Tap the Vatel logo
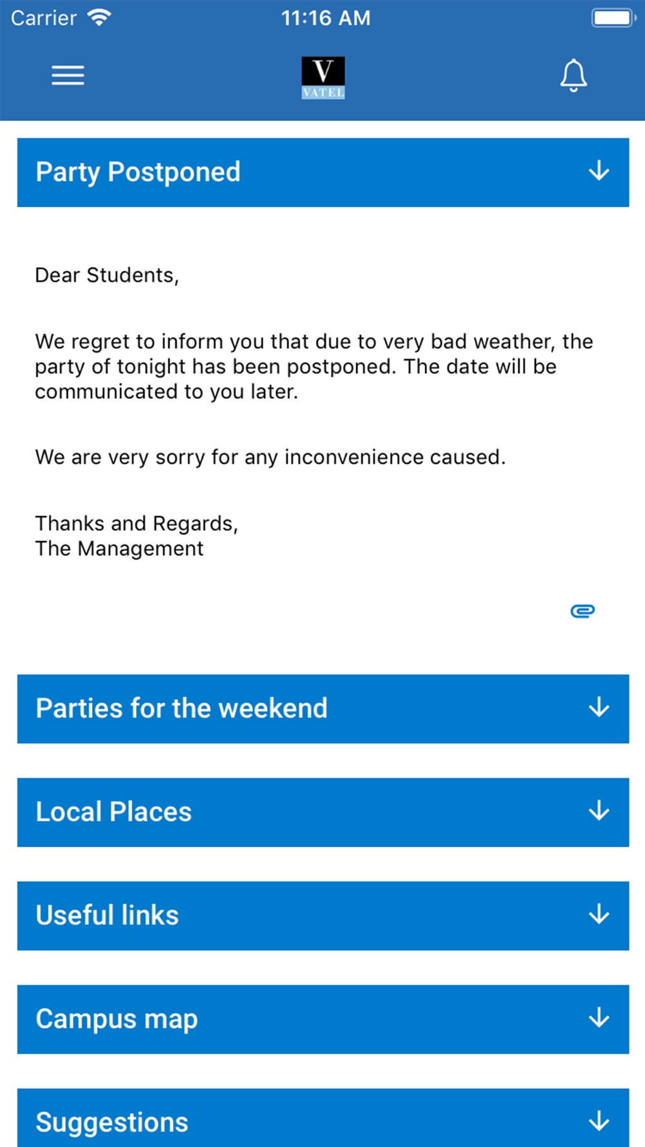 point(323,77)
